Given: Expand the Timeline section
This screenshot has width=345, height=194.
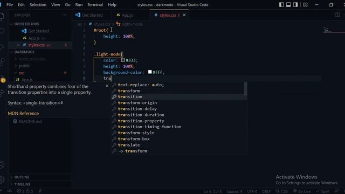Looking at the screenshot, I should [x=22, y=184].
